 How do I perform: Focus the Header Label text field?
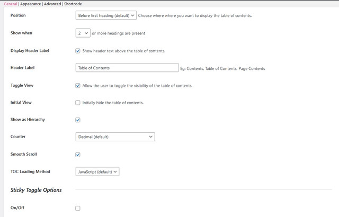pos(127,68)
